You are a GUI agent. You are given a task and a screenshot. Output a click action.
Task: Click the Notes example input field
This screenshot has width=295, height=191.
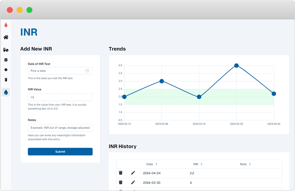(60, 128)
